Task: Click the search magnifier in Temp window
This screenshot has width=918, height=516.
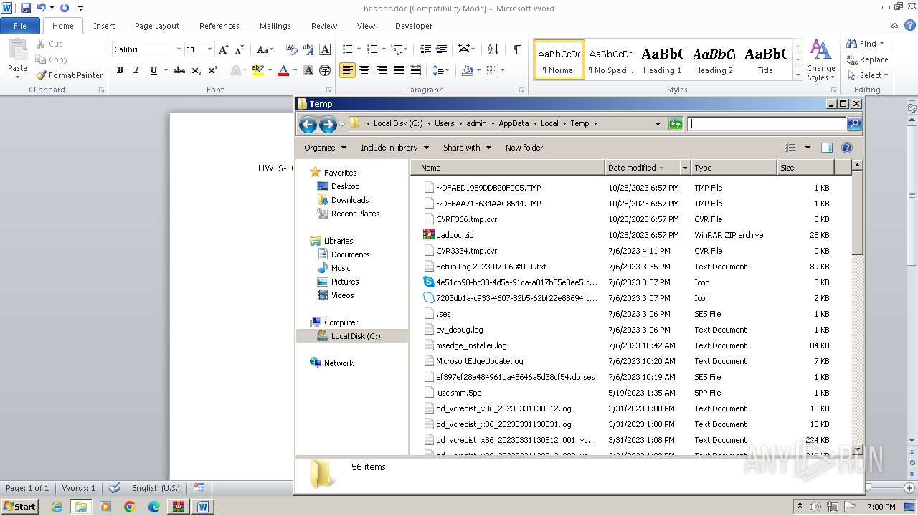Action: (x=853, y=123)
